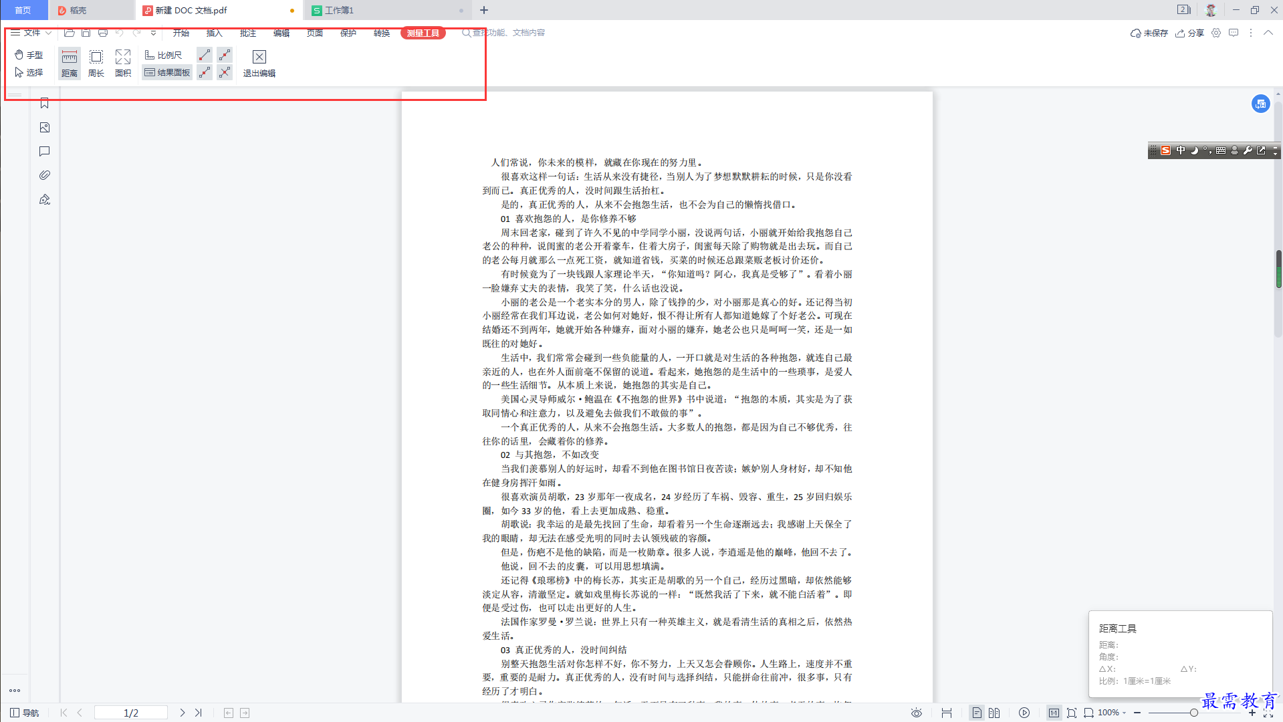Image resolution: width=1283 pixels, height=722 pixels.
Task: Click 退出编辑 to exit measuring mode
Action: click(x=259, y=64)
